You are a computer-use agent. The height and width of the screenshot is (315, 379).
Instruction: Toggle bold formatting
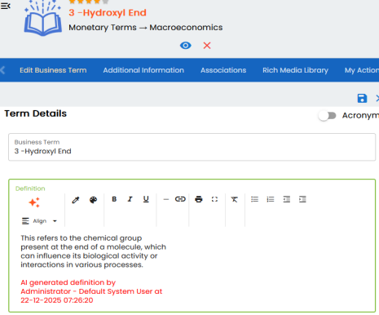[x=114, y=199]
